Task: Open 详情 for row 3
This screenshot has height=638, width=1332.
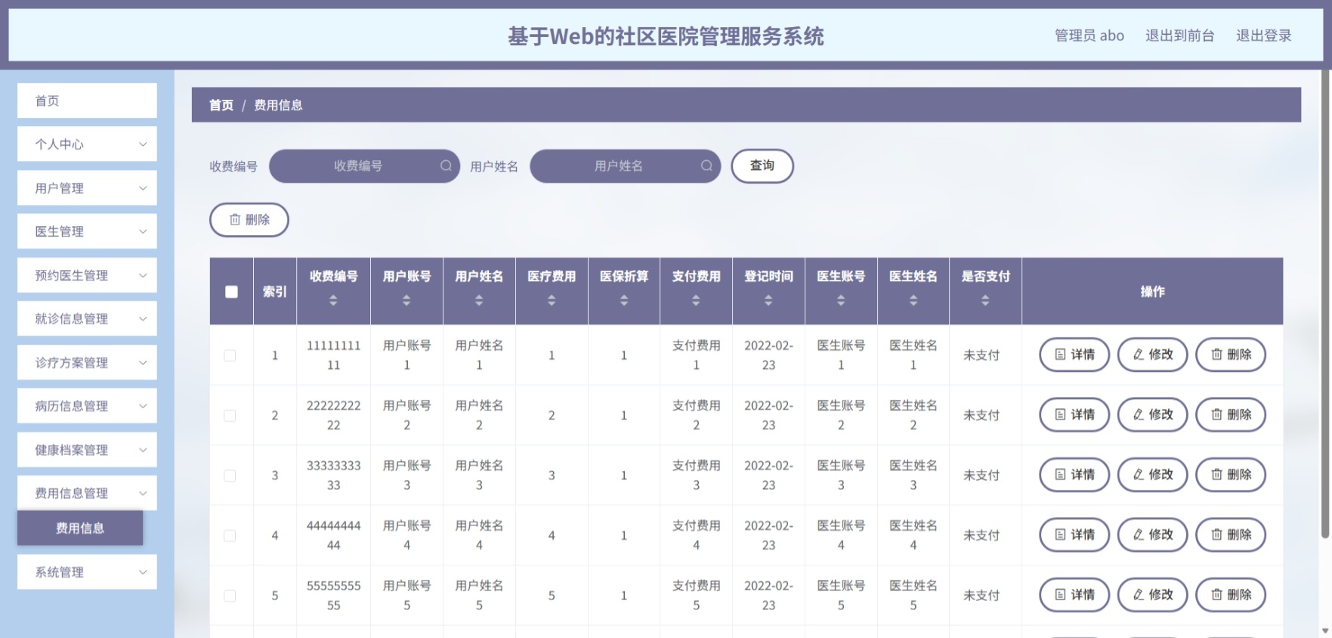Action: (1074, 475)
